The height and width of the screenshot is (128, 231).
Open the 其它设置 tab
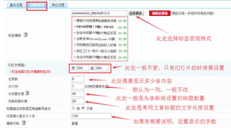(58, 5)
